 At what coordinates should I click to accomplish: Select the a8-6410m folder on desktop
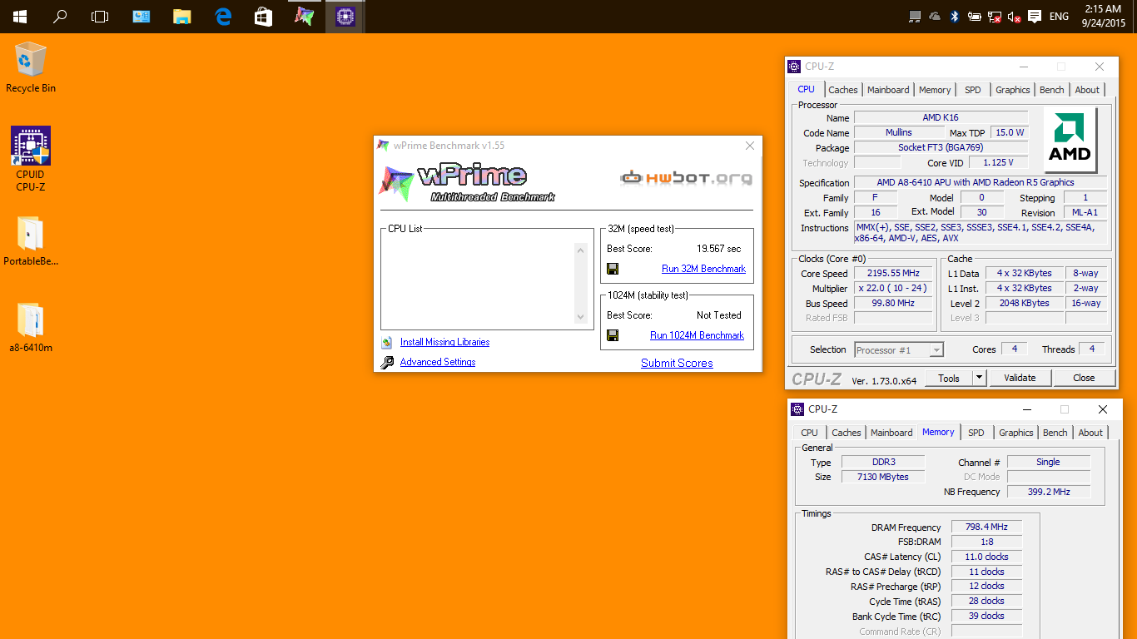pos(31,328)
